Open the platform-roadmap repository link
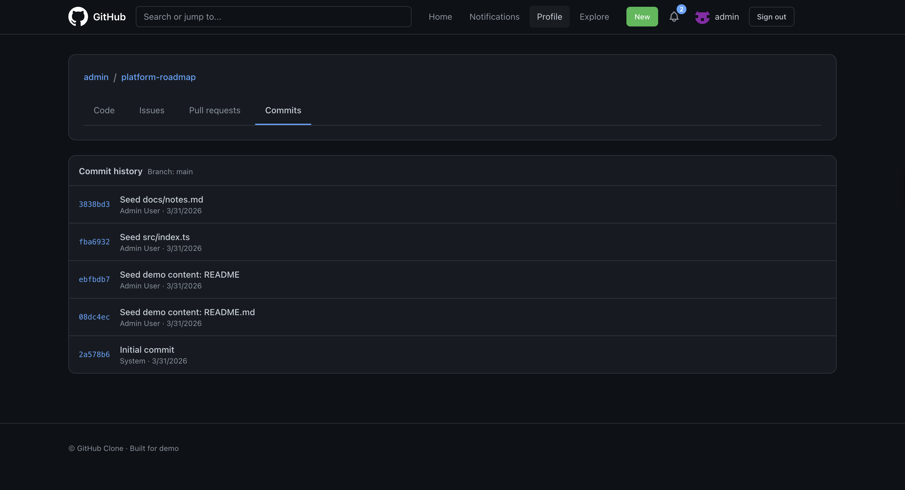 (159, 77)
